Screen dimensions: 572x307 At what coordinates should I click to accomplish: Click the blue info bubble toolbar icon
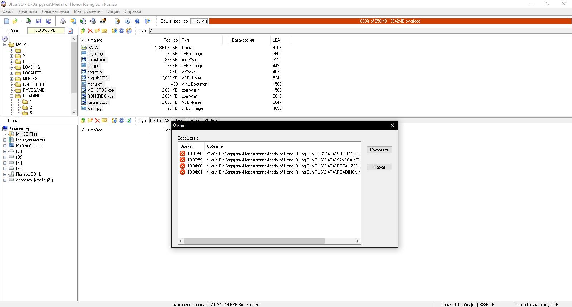(x=127, y=21)
